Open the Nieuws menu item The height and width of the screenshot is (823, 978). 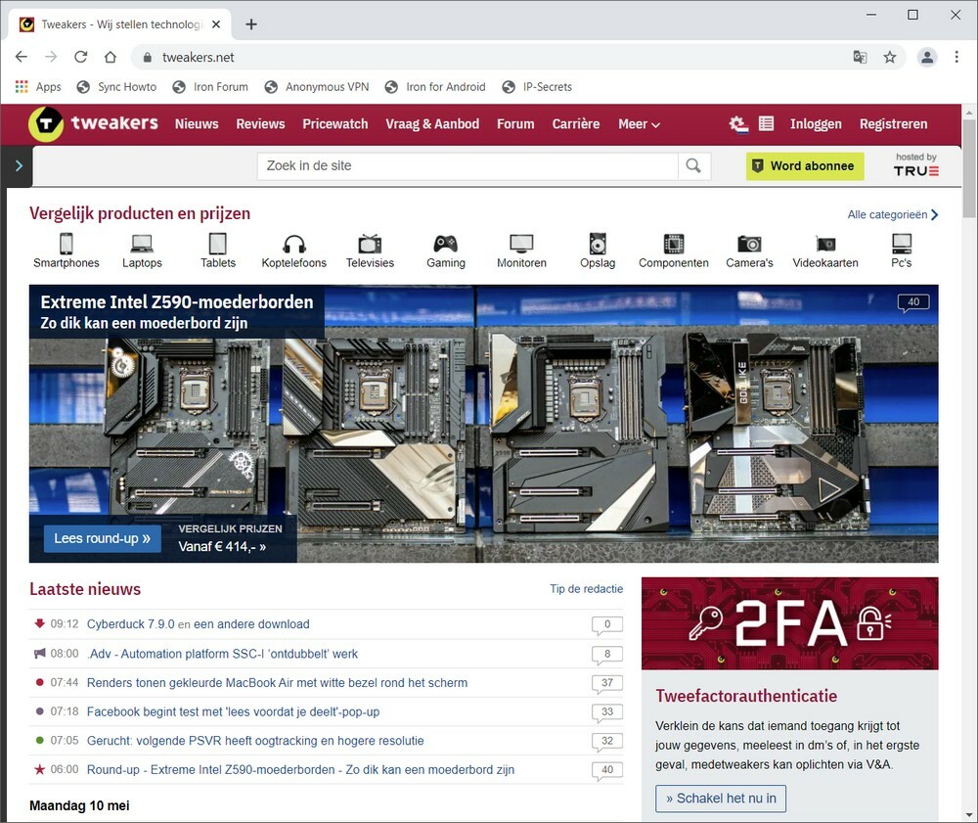pyautogui.click(x=197, y=124)
